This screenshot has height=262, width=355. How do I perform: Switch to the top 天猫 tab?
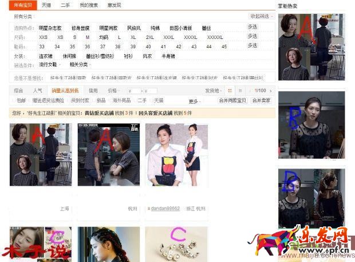pyautogui.click(x=46, y=5)
